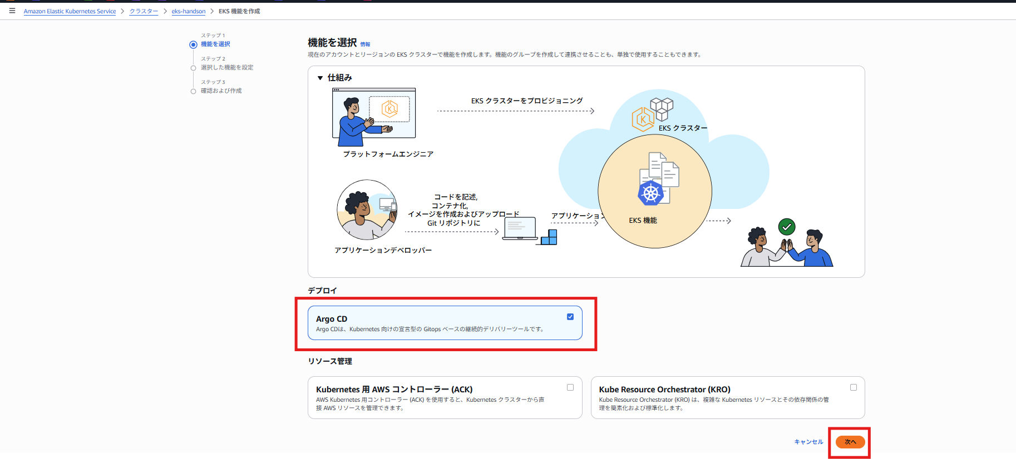
Task: Click the application developer illustration
Action: click(367, 210)
